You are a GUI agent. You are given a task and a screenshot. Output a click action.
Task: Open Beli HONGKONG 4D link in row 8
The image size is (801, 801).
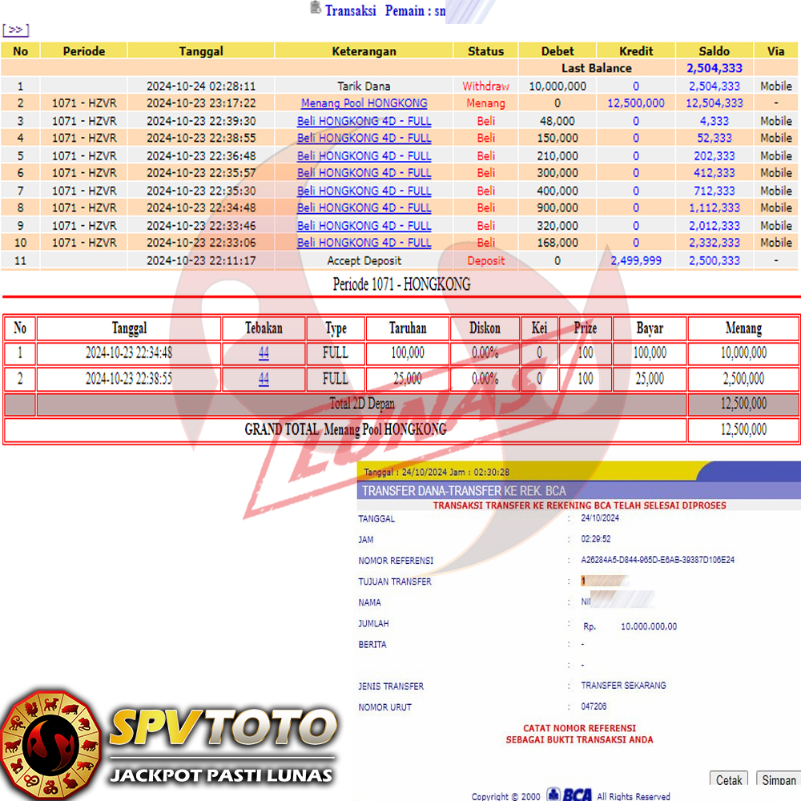[364, 207]
